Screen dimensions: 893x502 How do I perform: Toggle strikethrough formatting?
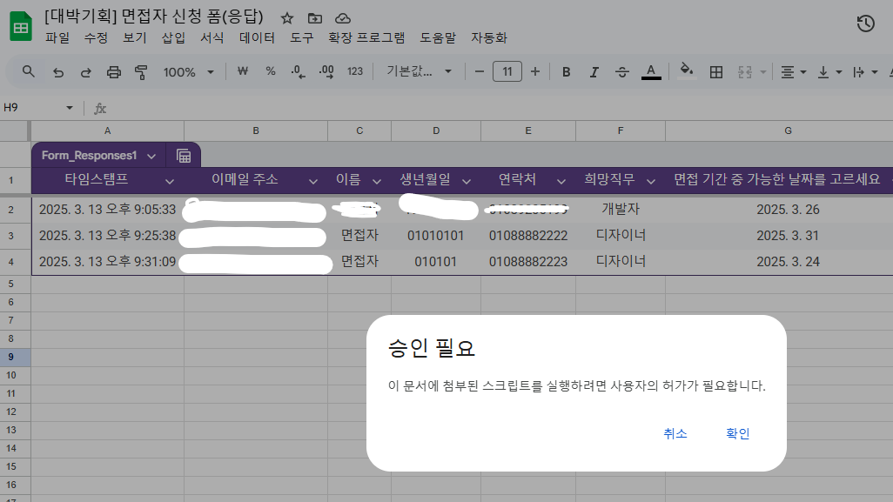pyautogui.click(x=622, y=72)
